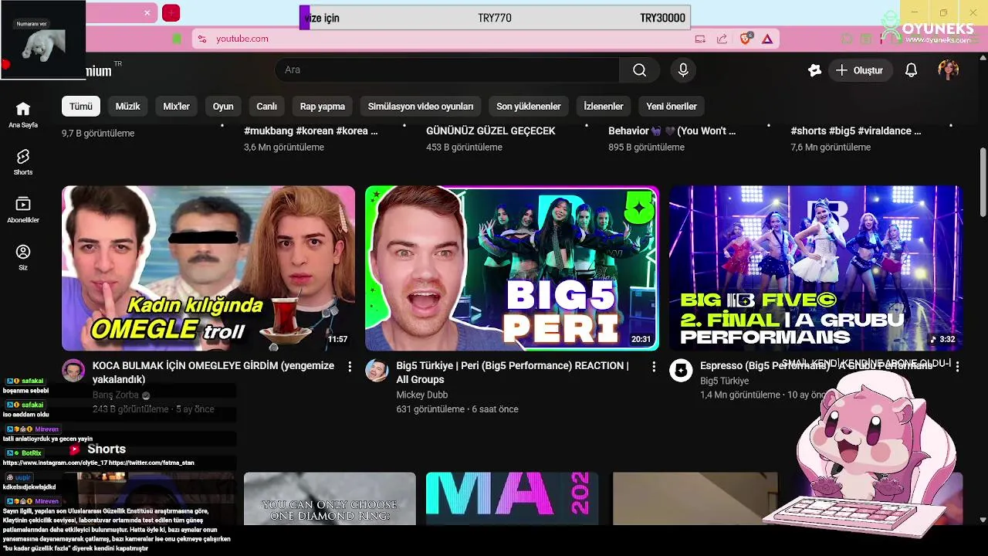
Task: Open the Mickey Dubb channel name link
Action: pyautogui.click(x=422, y=395)
